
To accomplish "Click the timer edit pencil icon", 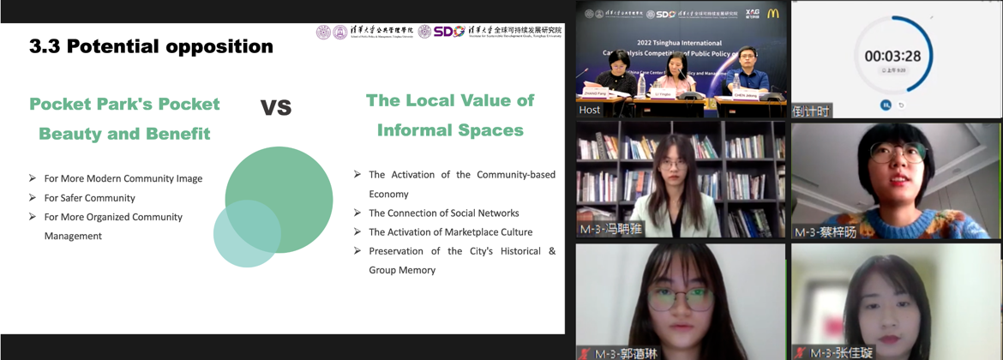I will click(x=932, y=16).
